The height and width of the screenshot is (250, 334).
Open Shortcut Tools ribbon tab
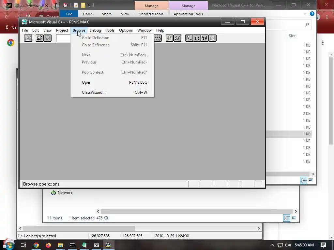pos(151,14)
